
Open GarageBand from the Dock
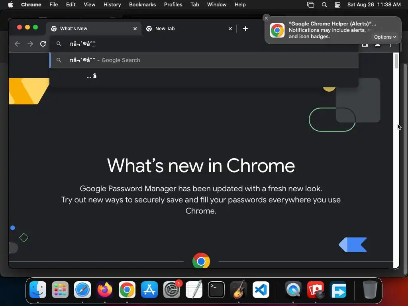pos(239,290)
